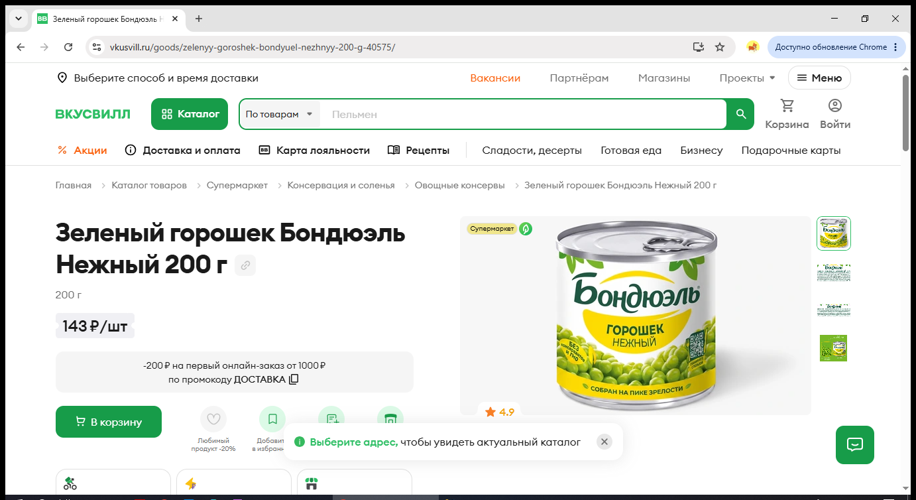Go to Каталог товаров breadcrumb
The height and width of the screenshot is (500, 916).
(x=149, y=185)
